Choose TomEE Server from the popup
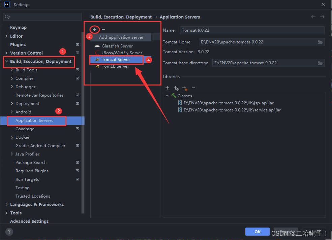This screenshot has height=240, width=332. pyautogui.click(x=121, y=66)
